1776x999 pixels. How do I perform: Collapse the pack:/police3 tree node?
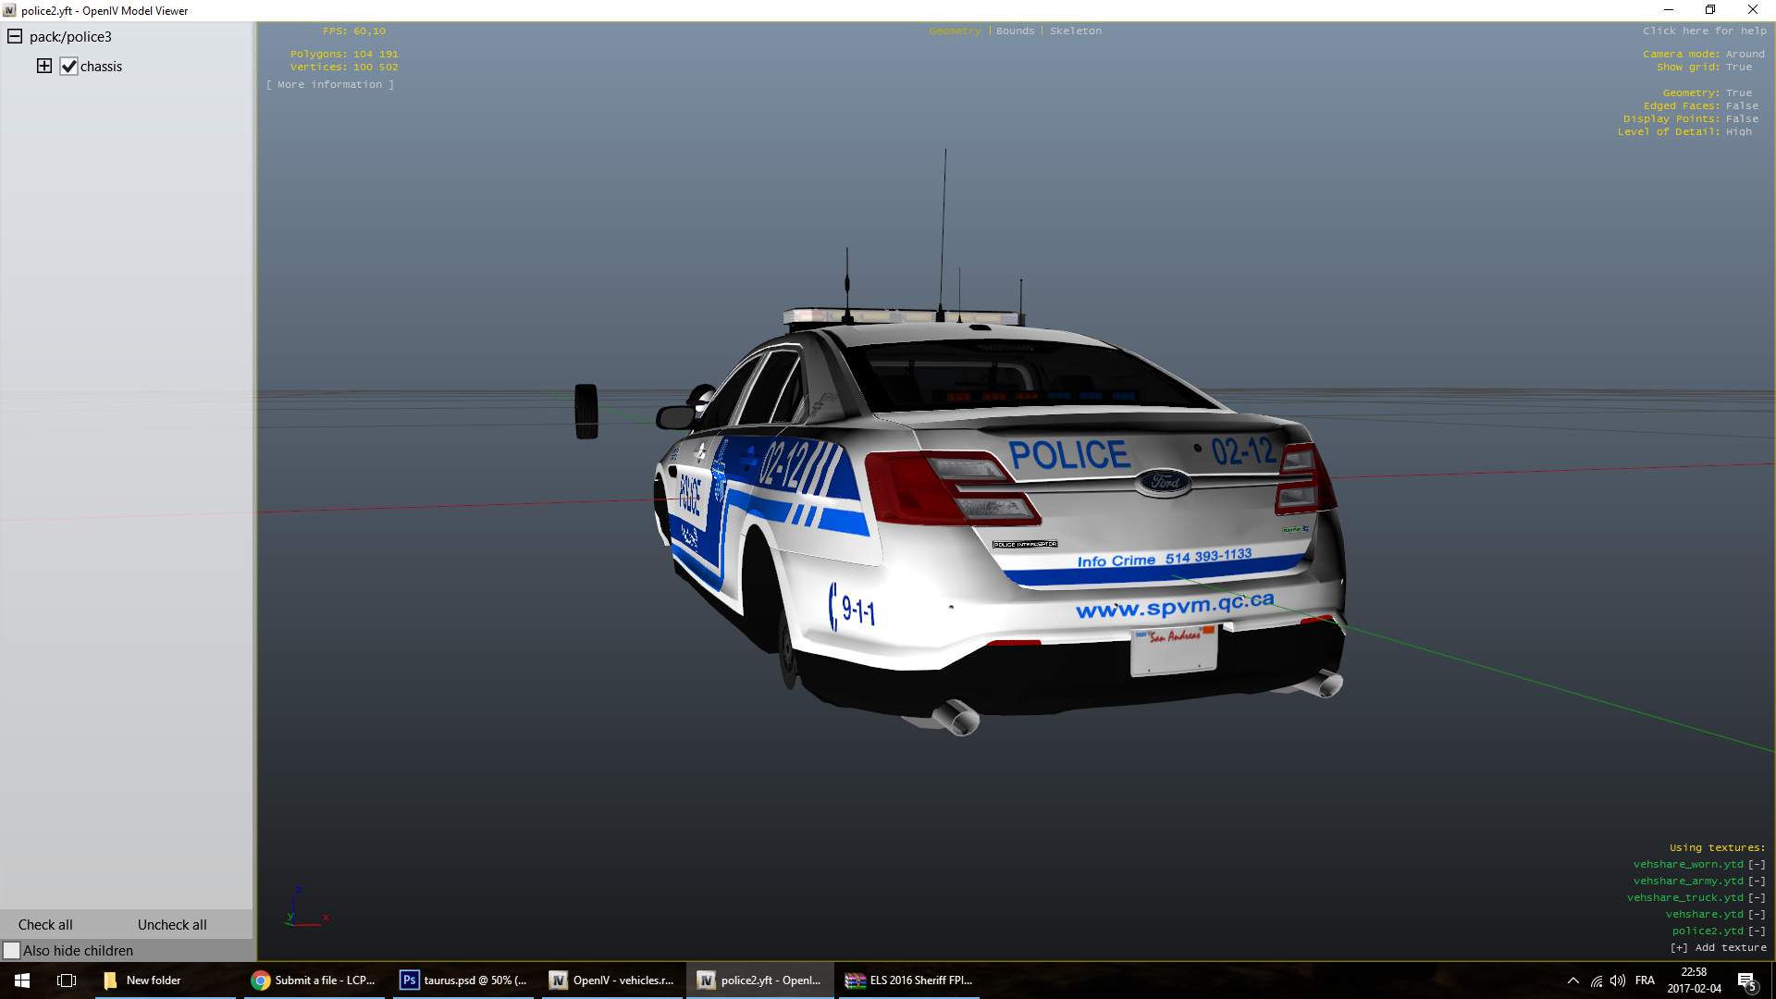click(x=15, y=37)
